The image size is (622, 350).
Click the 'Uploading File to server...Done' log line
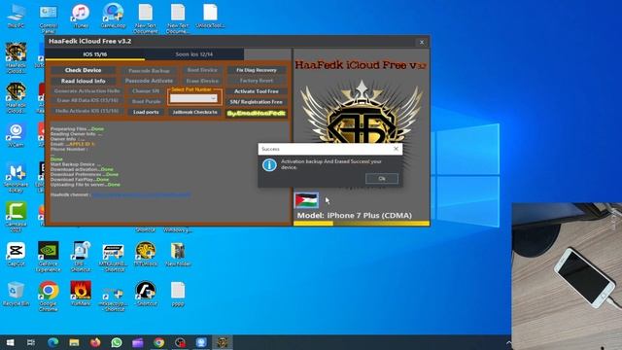tap(85, 185)
